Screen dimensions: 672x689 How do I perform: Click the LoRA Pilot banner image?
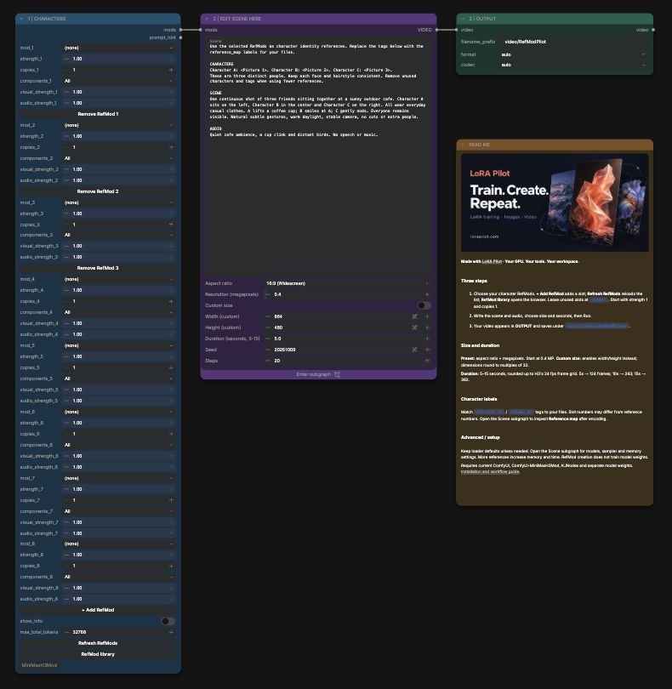pos(555,202)
